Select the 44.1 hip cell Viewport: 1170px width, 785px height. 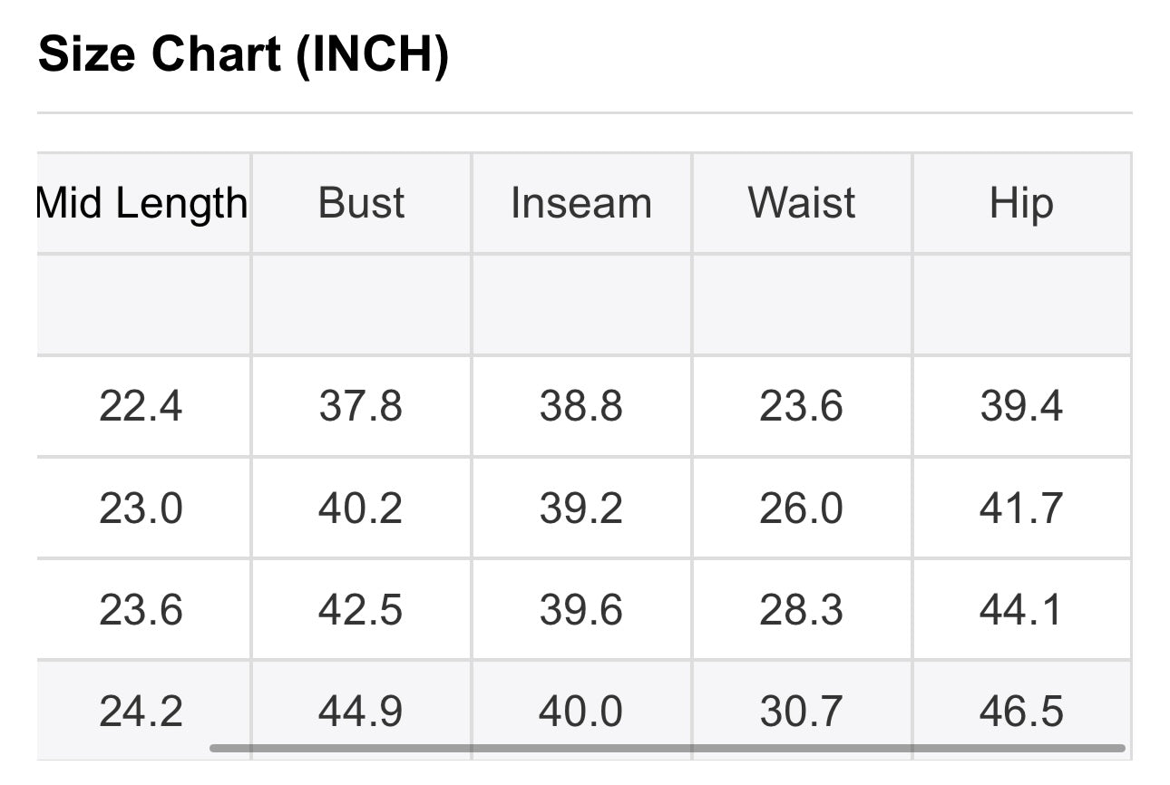(x=1022, y=609)
